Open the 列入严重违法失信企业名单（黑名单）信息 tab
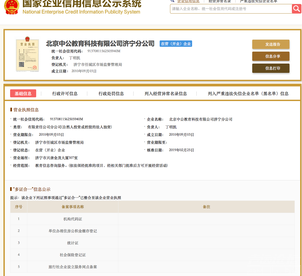The width and height of the screenshot is (302, 276). [248, 94]
